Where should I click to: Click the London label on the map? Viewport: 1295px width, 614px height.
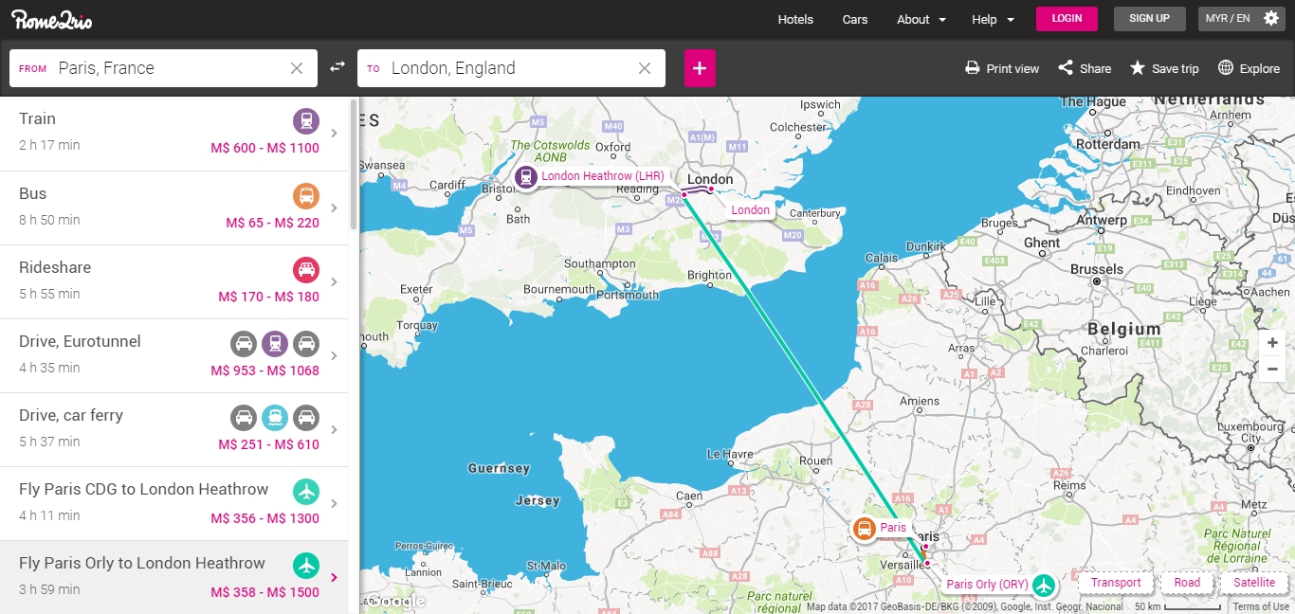point(751,210)
